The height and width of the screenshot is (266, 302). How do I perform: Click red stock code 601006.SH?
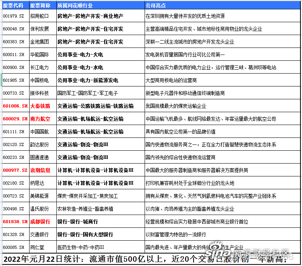click(15, 106)
